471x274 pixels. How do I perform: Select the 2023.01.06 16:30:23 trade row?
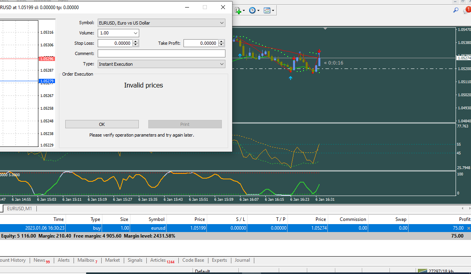[x=236, y=228]
